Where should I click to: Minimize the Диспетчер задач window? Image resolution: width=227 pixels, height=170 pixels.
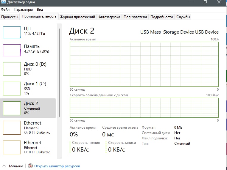pyautogui.click(x=192, y=2)
